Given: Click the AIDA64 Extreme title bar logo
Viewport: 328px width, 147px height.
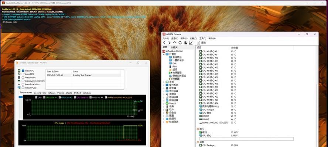Looking at the screenshot, I should tap(164, 34).
